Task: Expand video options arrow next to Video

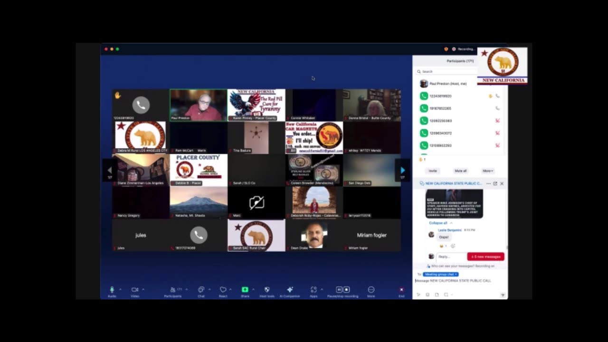Action: point(143,289)
